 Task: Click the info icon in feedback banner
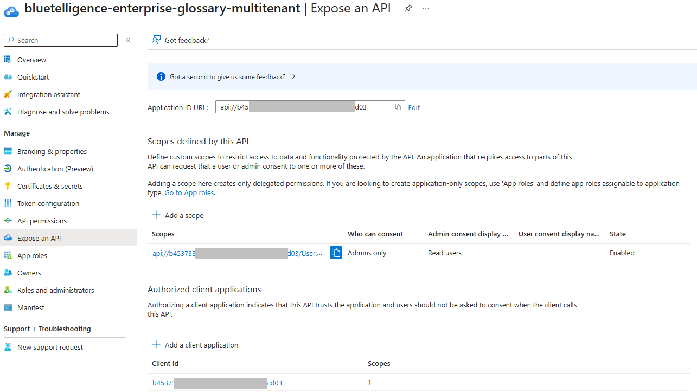[161, 76]
